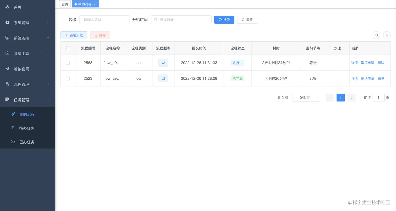Focus the 名称 input field
The height and width of the screenshot is (211, 396).
(104, 20)
